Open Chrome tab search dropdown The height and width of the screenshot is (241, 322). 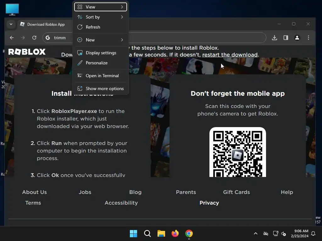(11, 24)
